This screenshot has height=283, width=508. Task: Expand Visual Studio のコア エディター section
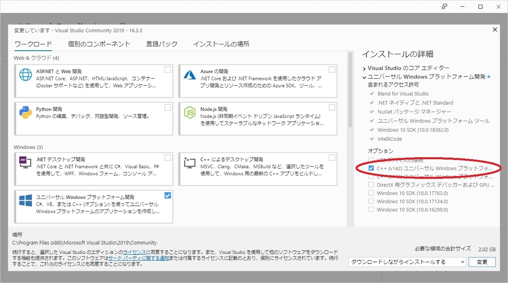(x=364, y=68)
